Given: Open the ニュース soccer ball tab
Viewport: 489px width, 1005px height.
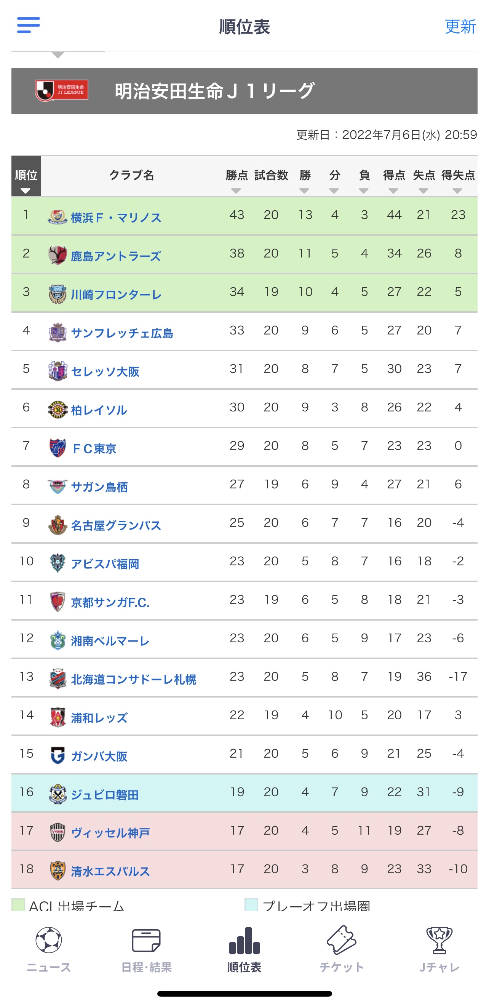Looking at the screenshot, I should [x=49, y=948].
